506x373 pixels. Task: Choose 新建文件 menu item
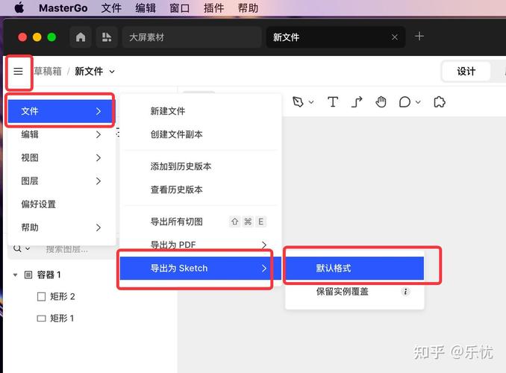pyautogui.click(x=201, y=111)
